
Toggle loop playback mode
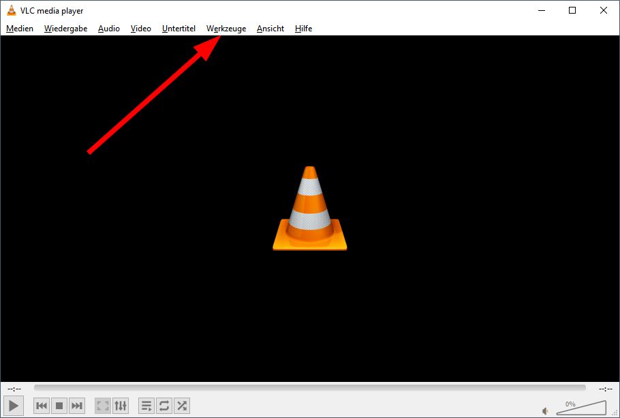[164, 405]
